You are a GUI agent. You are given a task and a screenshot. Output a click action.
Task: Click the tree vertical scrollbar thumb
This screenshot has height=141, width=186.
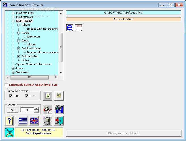coord(61,47)
